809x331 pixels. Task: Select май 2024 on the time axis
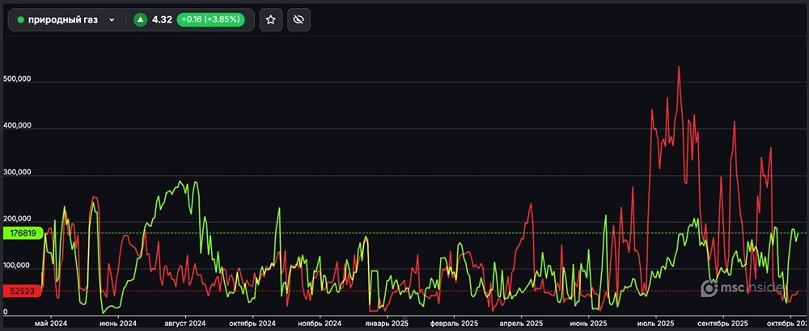[x=50, y=322]
